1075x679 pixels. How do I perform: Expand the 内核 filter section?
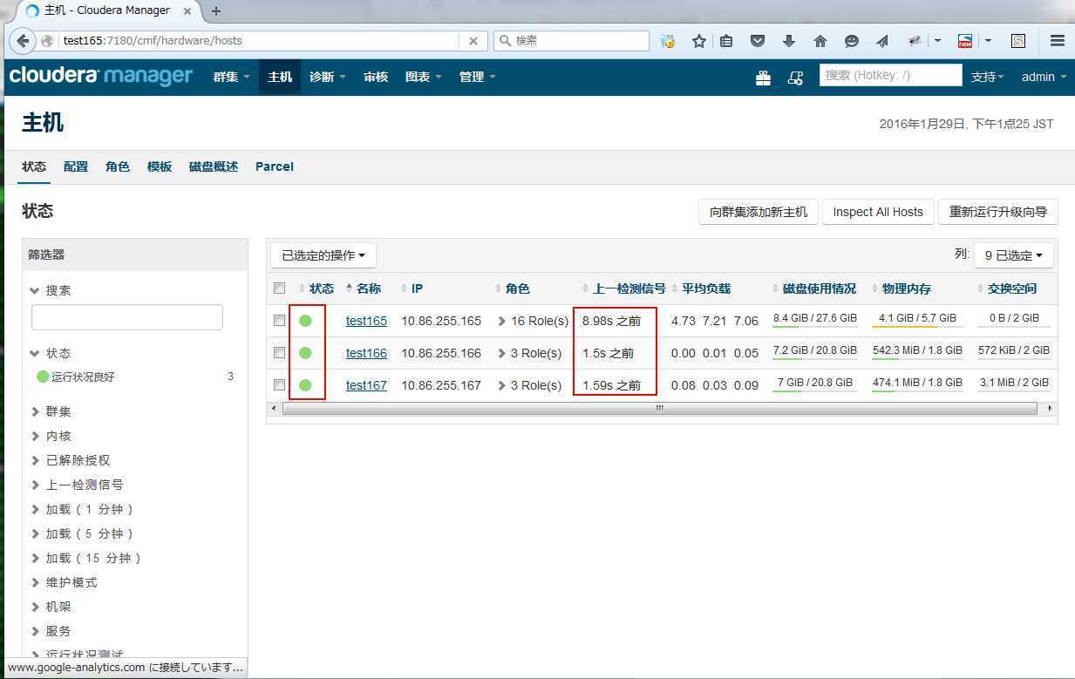52,436
